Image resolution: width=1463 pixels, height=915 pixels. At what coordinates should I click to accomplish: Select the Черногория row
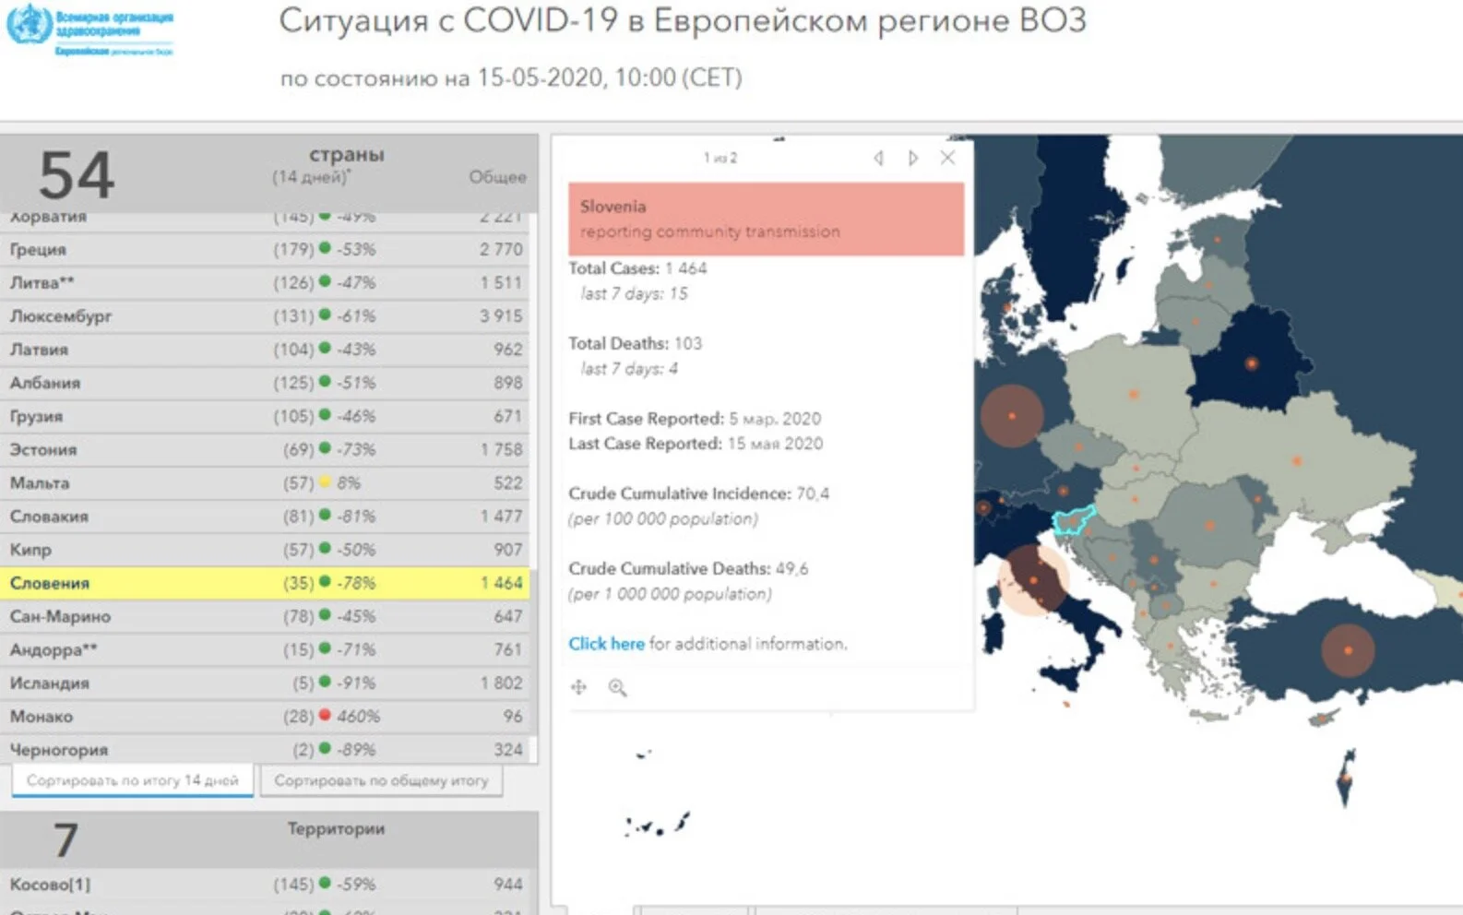click(x=266, y=749)
